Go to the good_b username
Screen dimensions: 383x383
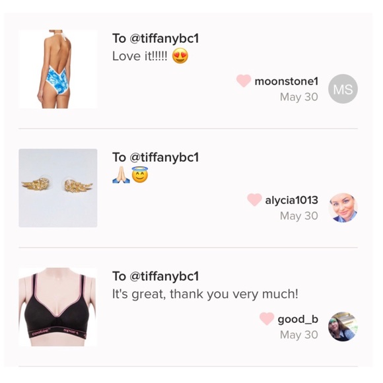[x=298, y=319]
